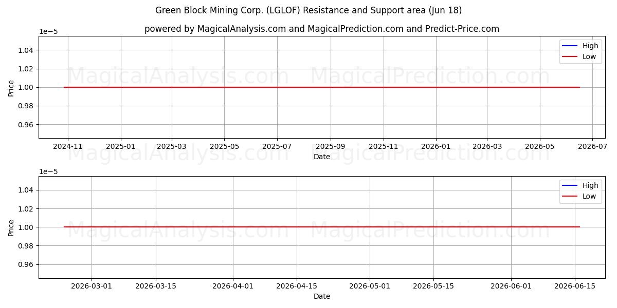This screenshot has width=617, height=308.
Task: Click the '1.02' y-axis tick in the top chart
Action: 27,69
